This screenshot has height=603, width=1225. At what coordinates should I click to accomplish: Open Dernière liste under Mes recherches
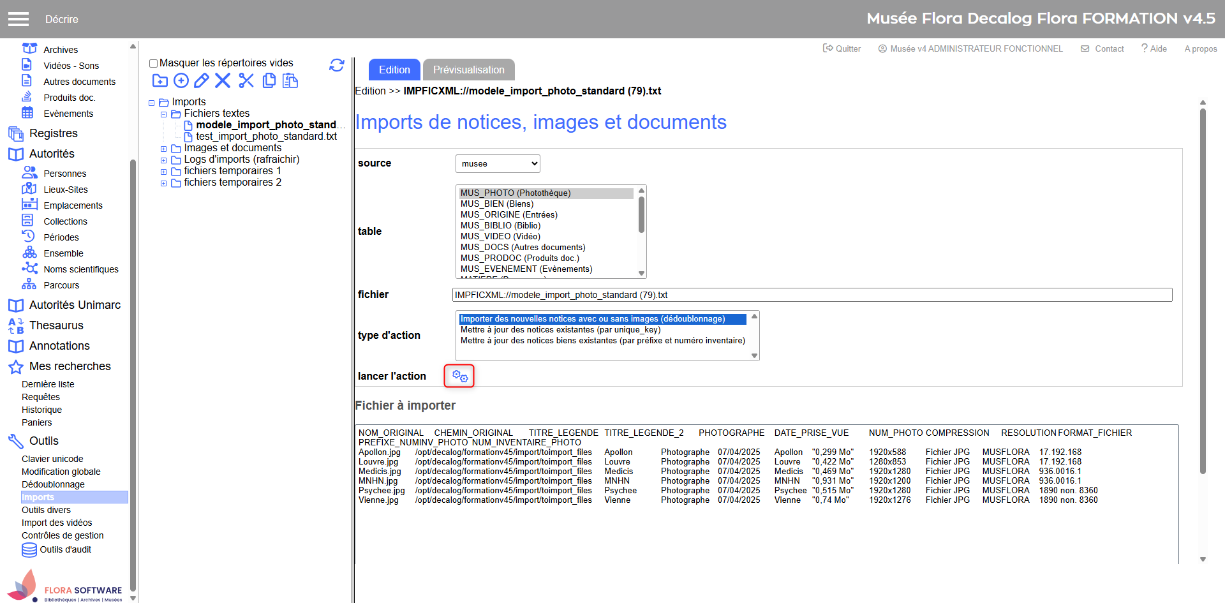48,384
